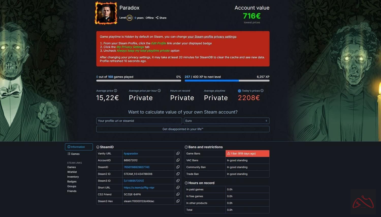Image resolution: width=381 pixels, height=217 pixels.
Task: Open the Inventory Steam link
Action: point(73,177)
